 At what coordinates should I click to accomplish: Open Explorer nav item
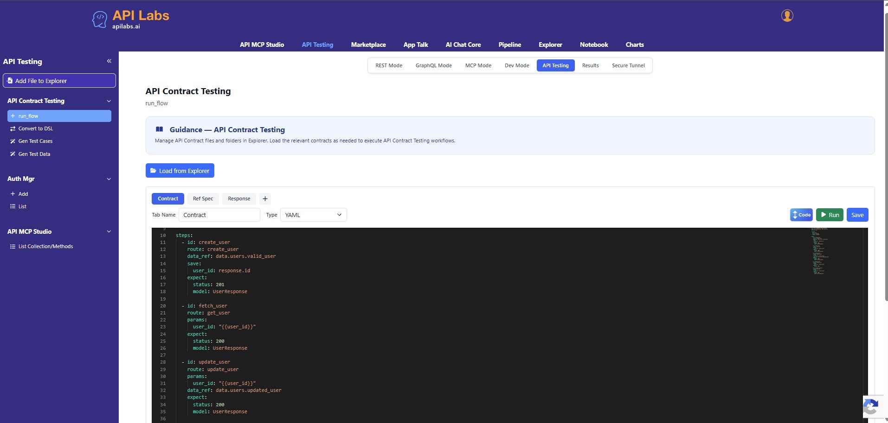click(x=550, y=45)
